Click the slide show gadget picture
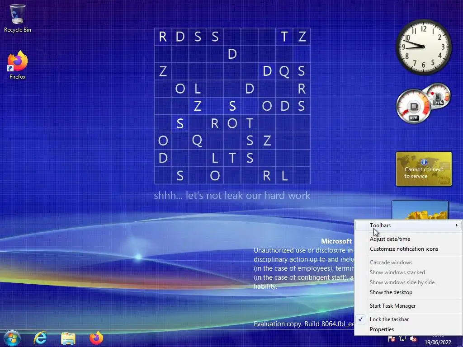The image size is (463, 347). pyautogui.click(x=420, y=210)
